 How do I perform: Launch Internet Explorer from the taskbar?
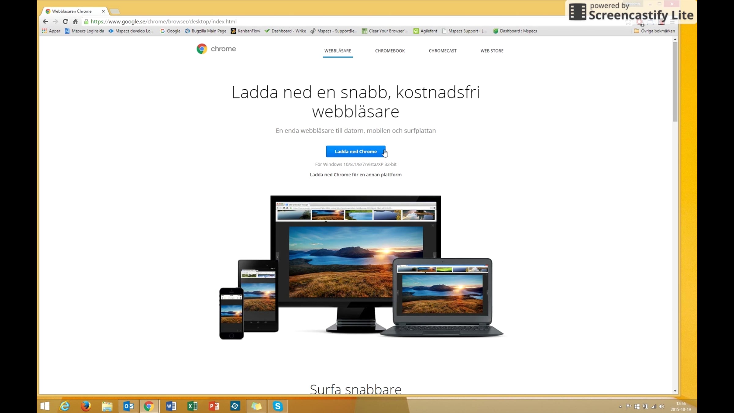pyautogui.click(x=65, y=406)
